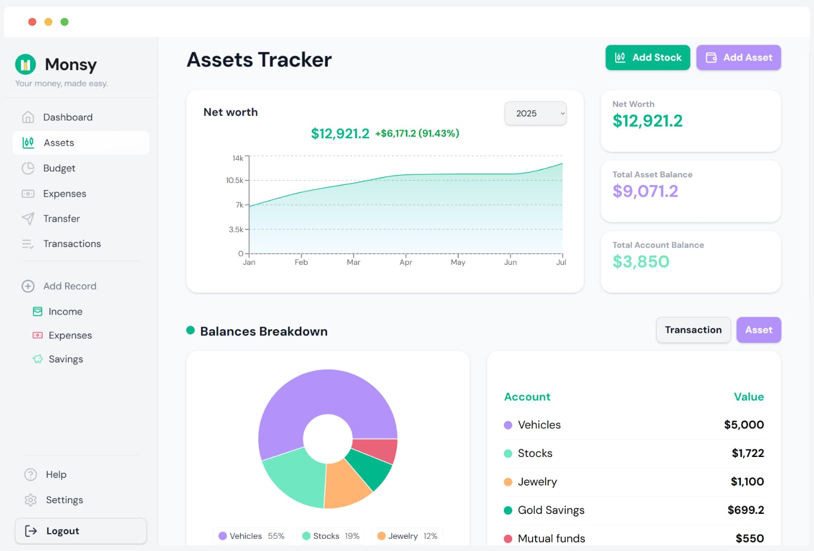Expand the Add Record section
The width and height of the screenshot is (814, 551).
click(x=29, y=286)
